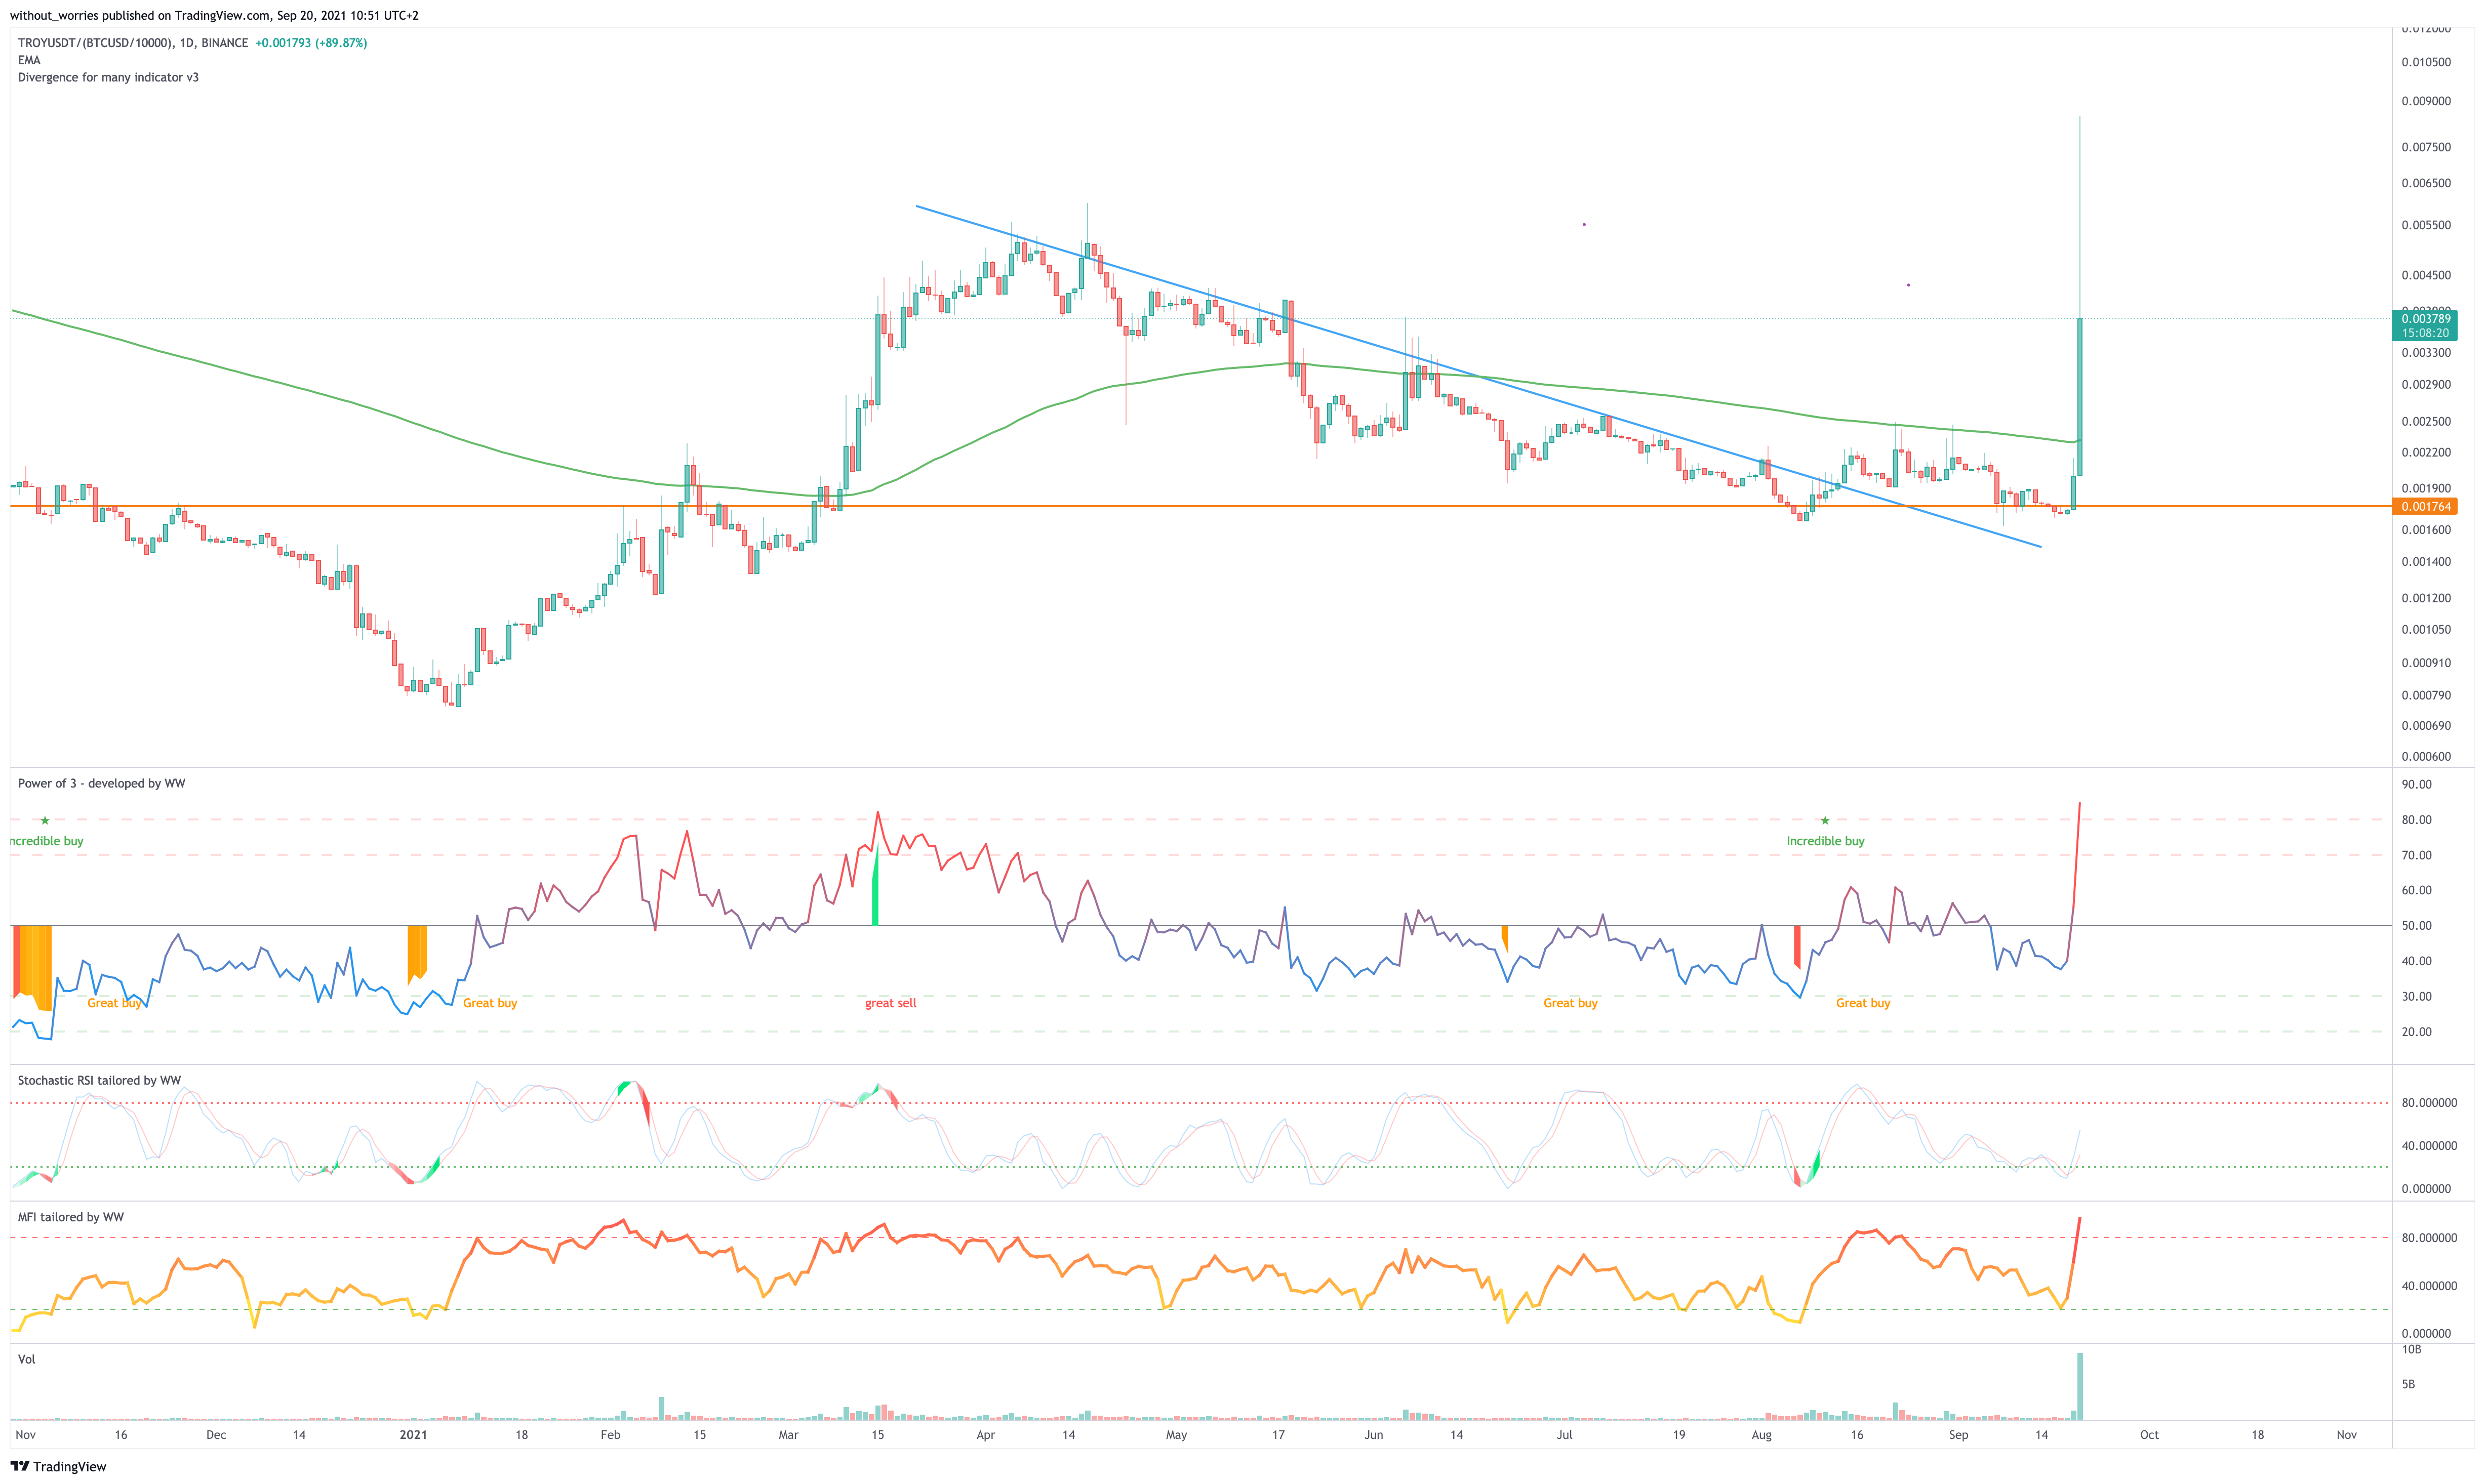Click the 'Divergence for many indicator v3' label
Screen dimensions: 2485x1484
click(108, 77)
